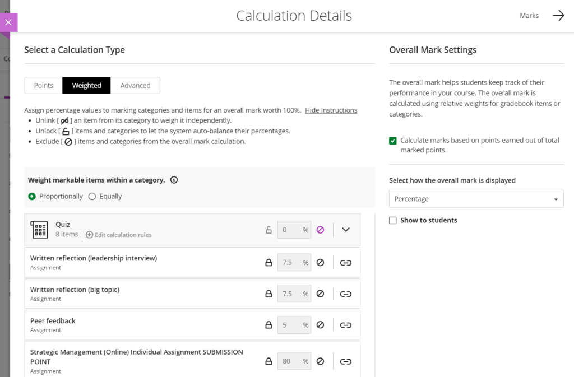Unlink the Strategic Management assignment item
The width and height of the screenshot is (574, 377).
[x=346, y=361]
